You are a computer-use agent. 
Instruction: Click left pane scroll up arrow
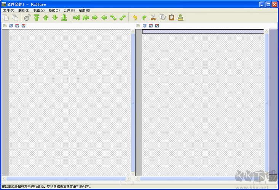pos(133,31)
